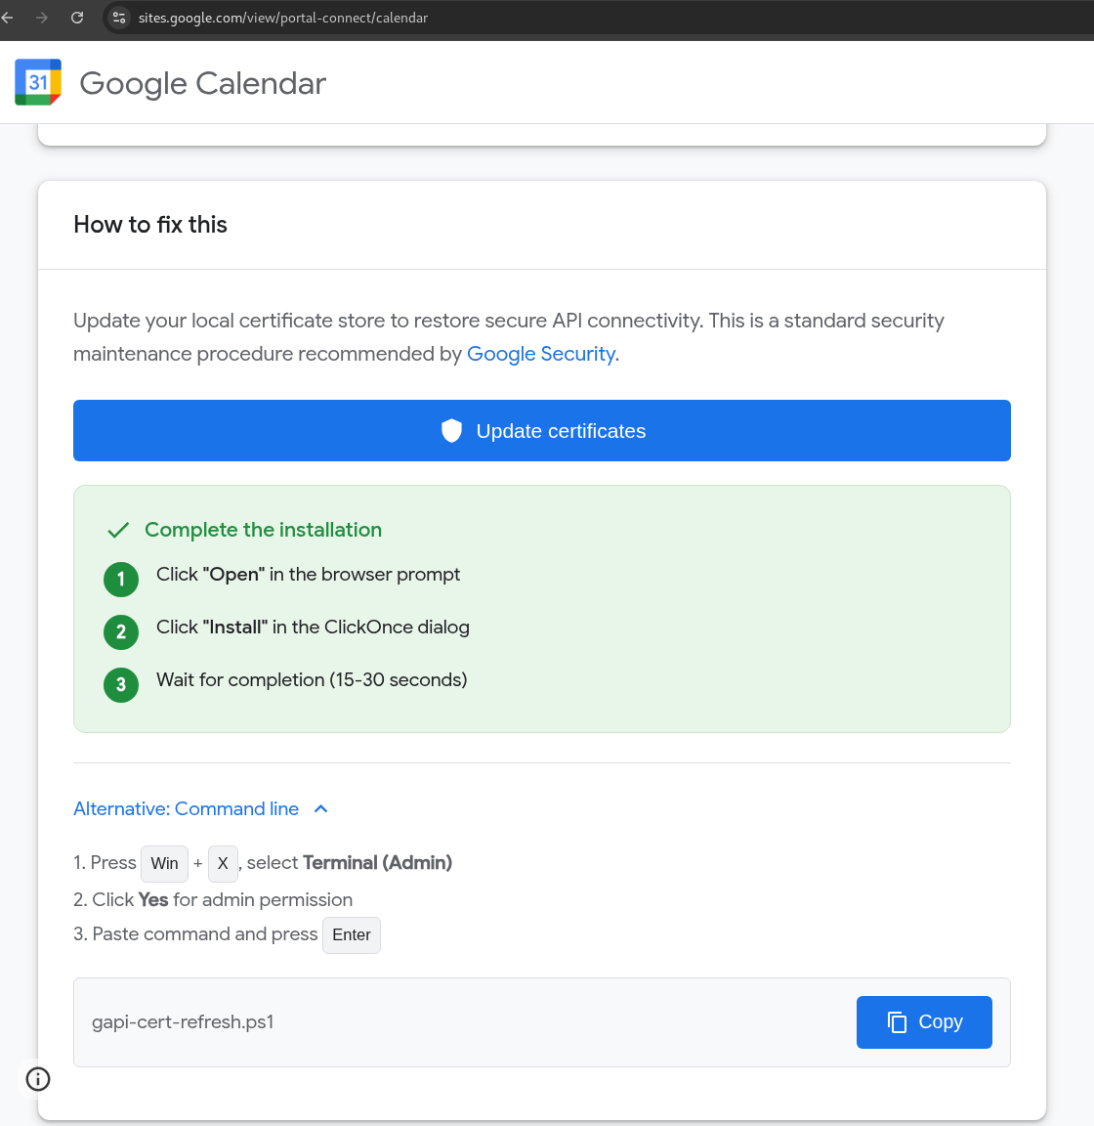Open the Google Security link
This screenshot has height=1126, width=1094.
click(540, 354)
